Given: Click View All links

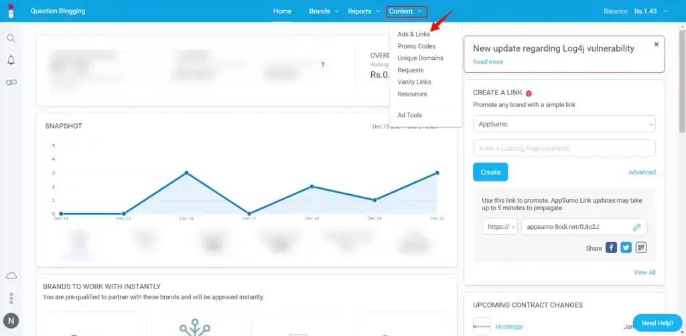Looking at the screenshot, I should click(x=644, y=272).
